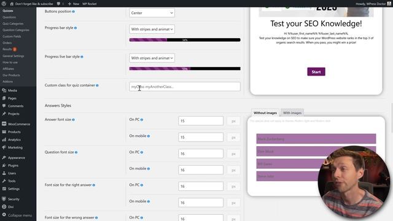393x221 pixels.
Task: Open the Buttons position Center dropdown
Action: point(152,13)
